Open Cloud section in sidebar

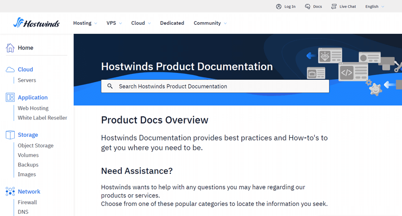[x=25, y=69]
